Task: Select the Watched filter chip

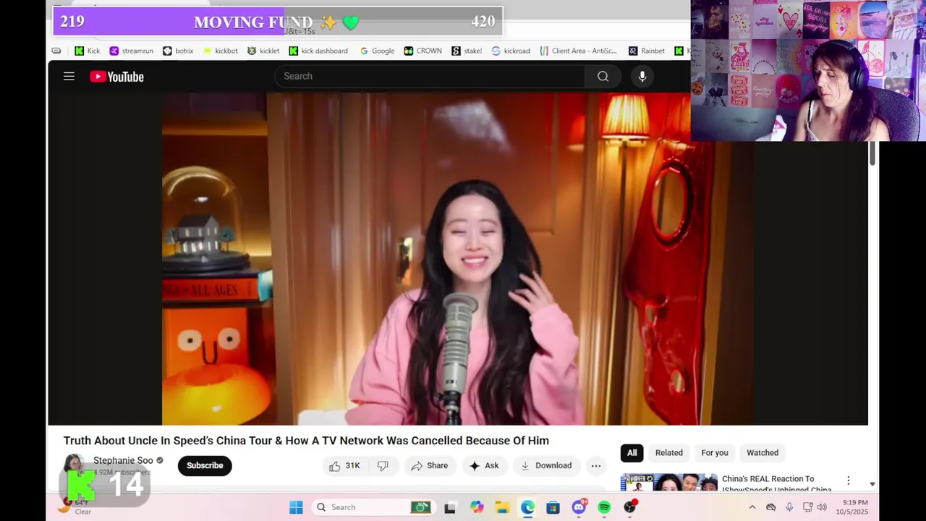Action: 763,453
